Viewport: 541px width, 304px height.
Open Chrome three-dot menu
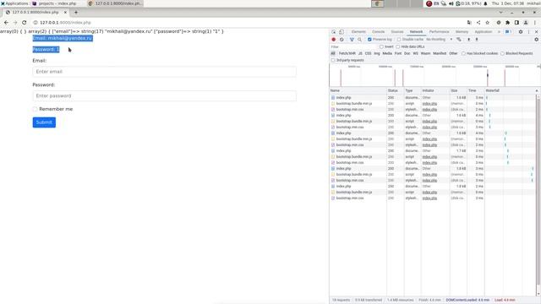pos(535,23)
